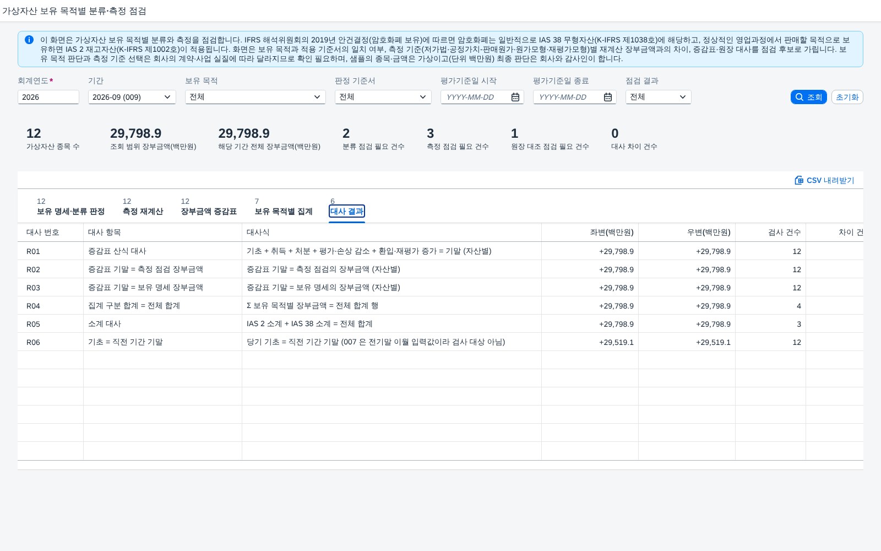Select row R01 증감표 산식 대사
Viewport: 881px width, 551px height.
pos(440,251)
